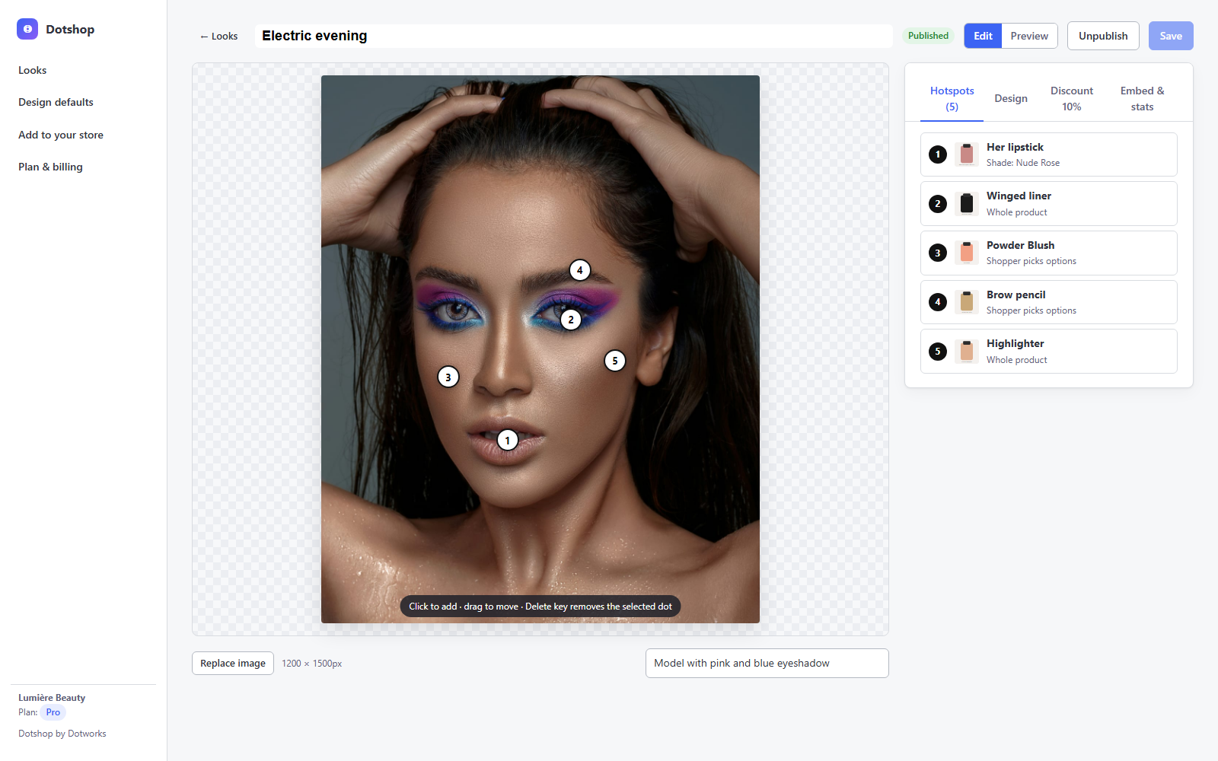Click the Published status badge
Viewport: 1218px width, 761px height.
(928, 36)
